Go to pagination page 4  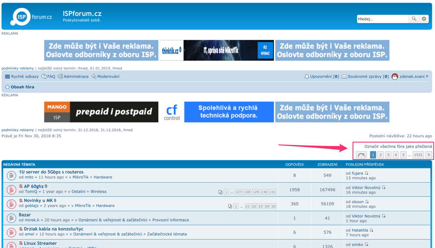click(396, 155)
